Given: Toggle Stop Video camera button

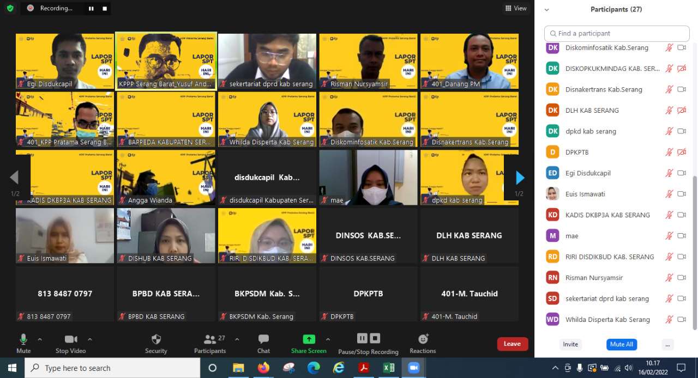Looking at the screenshot, I should click(70, 340).
